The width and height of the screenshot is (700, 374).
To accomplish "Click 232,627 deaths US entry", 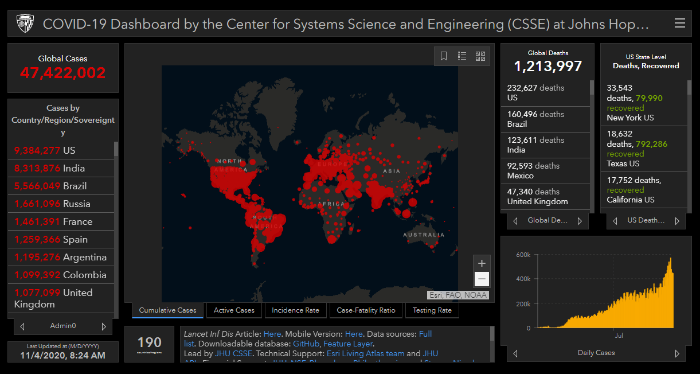I will (x=545, y=93).
